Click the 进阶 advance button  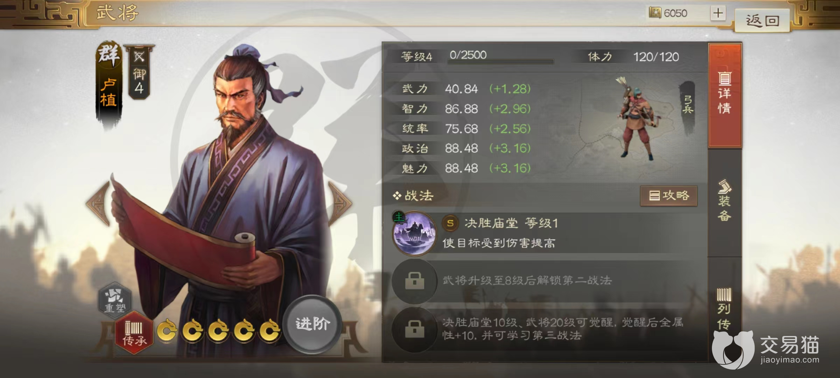[312, 324]
